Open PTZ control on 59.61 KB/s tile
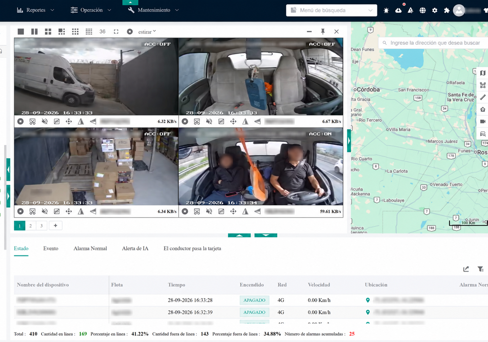Viewport: 488px width, 342px height. 233,211
